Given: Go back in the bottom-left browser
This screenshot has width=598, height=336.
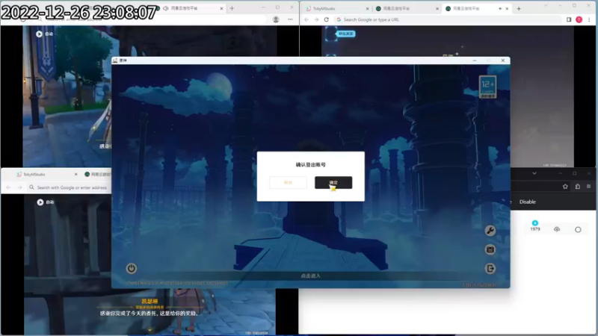Looking at the screenshot, I should tap(8, 187).
